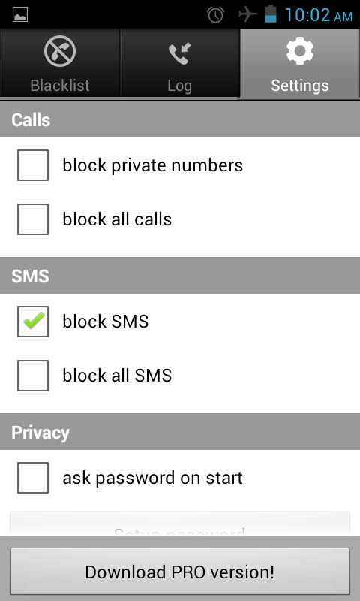Screen dimensions: 360x601
Task: Tap the block private numbers text label
Action: pos(153,165)
